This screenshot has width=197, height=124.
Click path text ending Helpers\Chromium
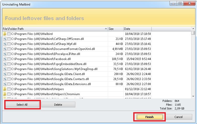[46, 94]
